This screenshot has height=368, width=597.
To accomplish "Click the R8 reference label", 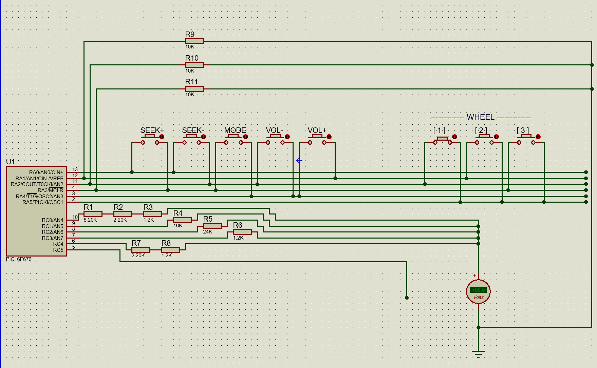I will point(166,243).
